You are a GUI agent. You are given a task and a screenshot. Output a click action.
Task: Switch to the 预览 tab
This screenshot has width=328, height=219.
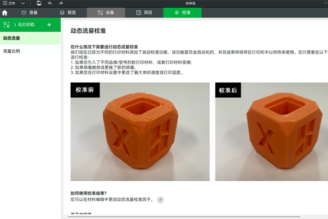point(68,12)
